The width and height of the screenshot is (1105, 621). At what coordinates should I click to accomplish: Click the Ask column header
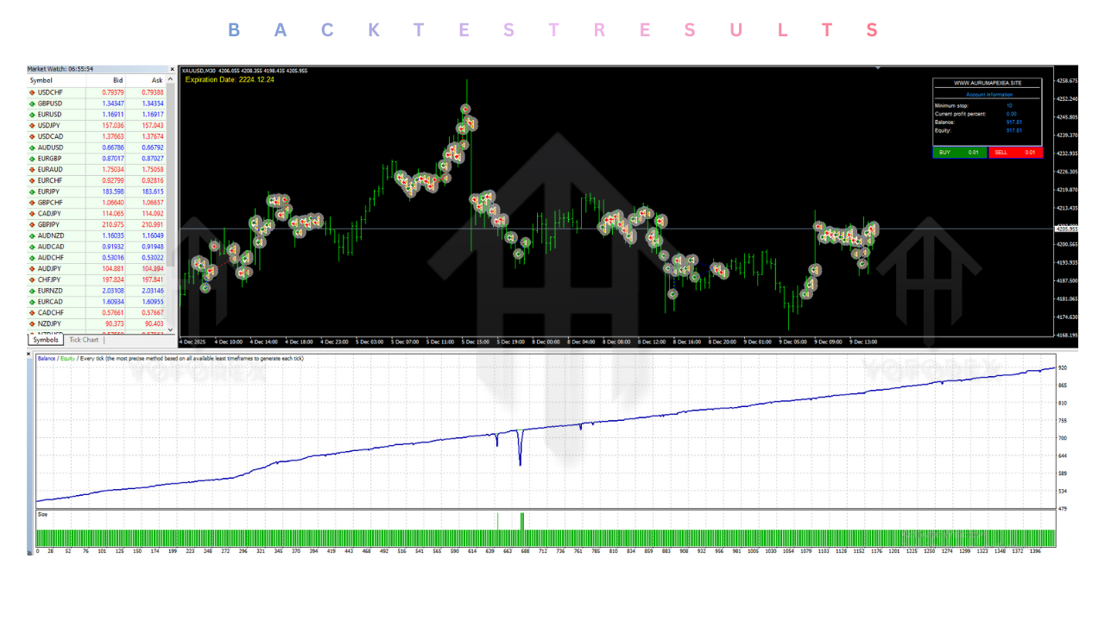[x=156, y=80]
